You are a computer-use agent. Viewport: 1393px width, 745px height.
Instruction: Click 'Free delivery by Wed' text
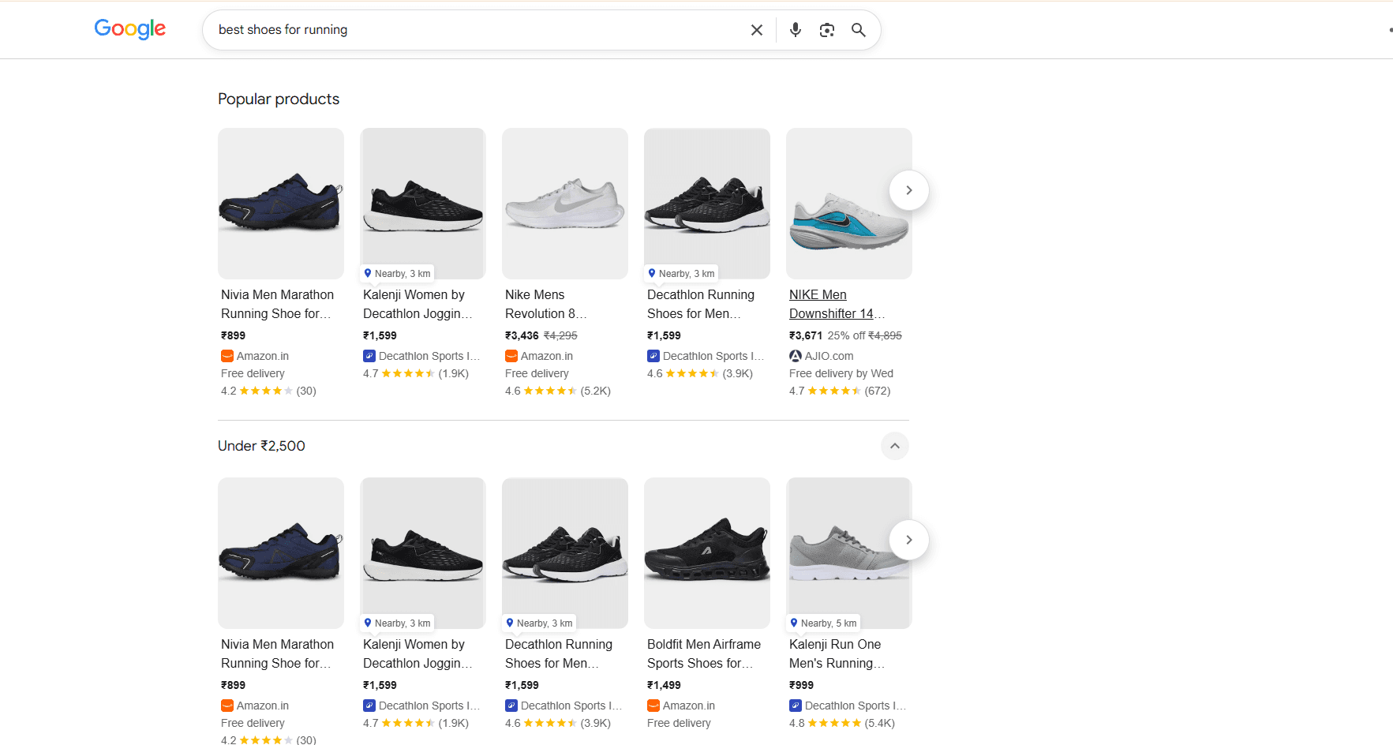point(841,373)
